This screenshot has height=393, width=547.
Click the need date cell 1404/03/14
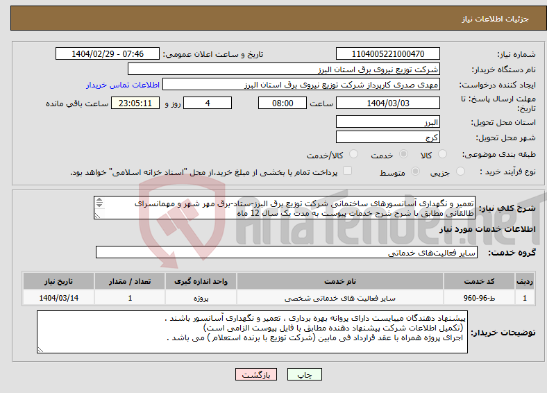tap(58, 298)
